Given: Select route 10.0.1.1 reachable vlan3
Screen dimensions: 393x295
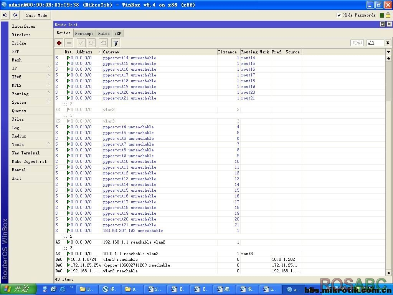Looking at the screenshot, I should click(x=220, y=254).
